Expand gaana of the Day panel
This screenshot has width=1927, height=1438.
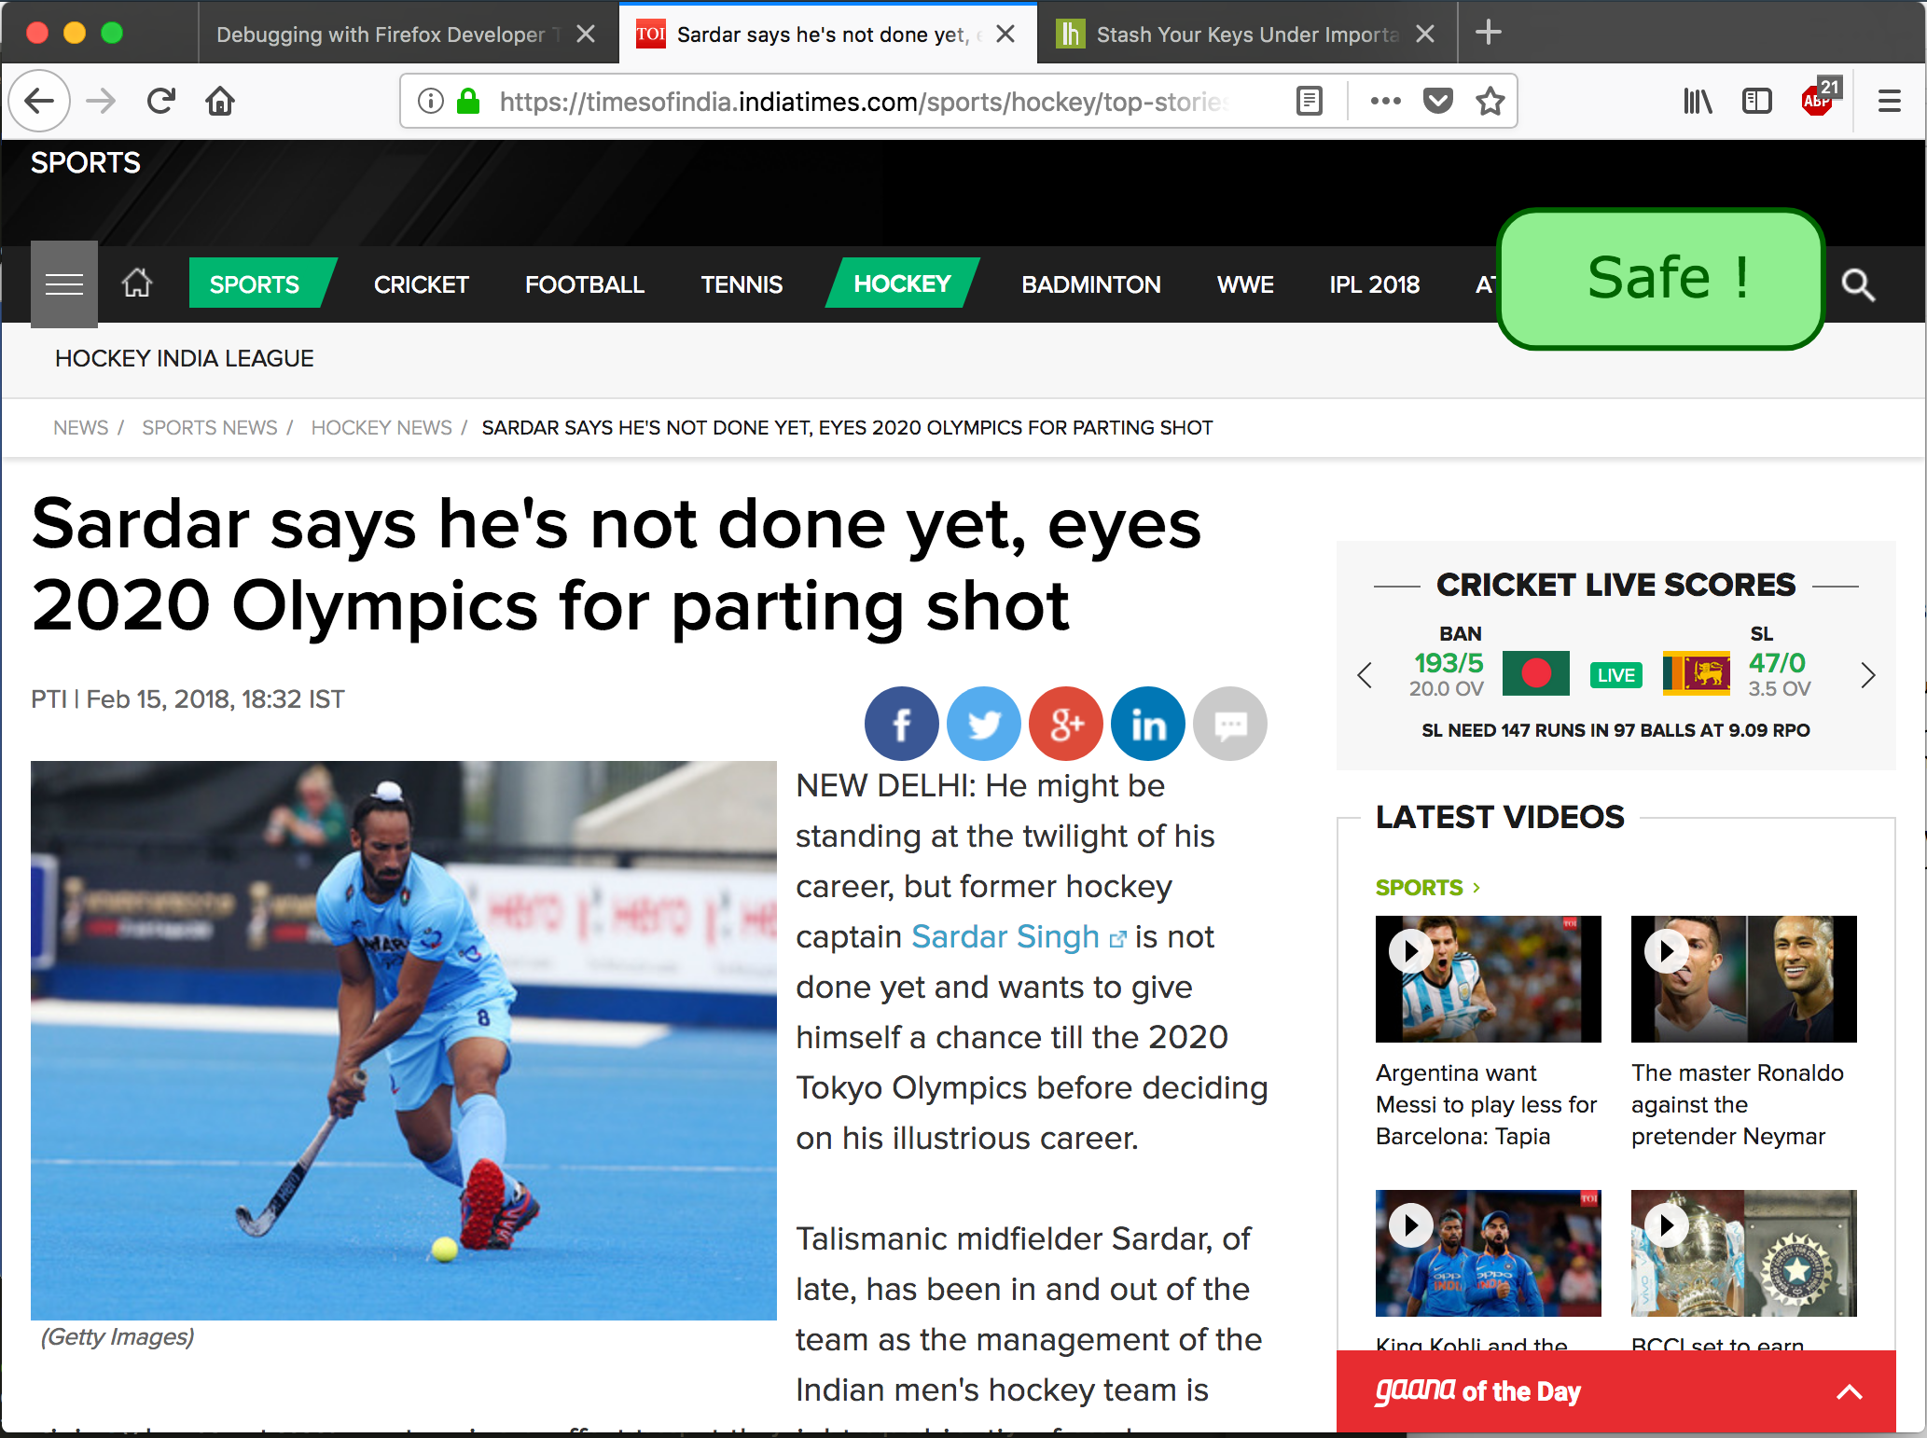pos(1849,1392)
